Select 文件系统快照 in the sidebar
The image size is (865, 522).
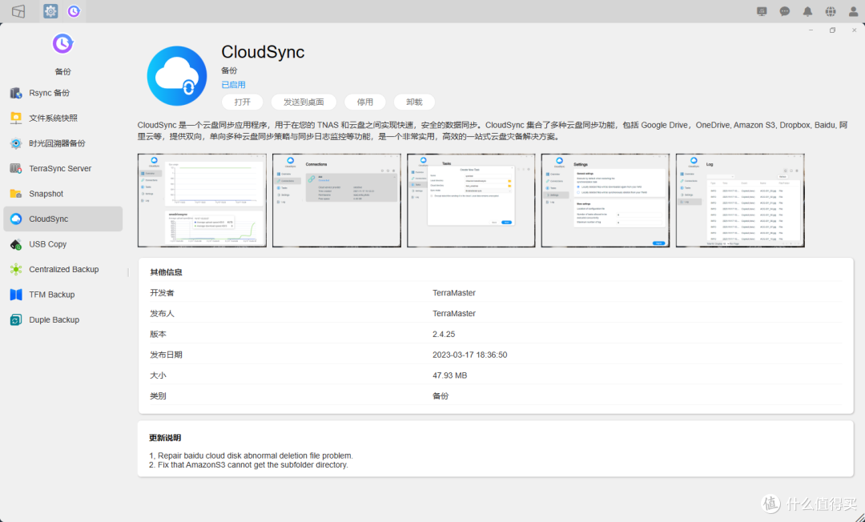click(63, 118)
